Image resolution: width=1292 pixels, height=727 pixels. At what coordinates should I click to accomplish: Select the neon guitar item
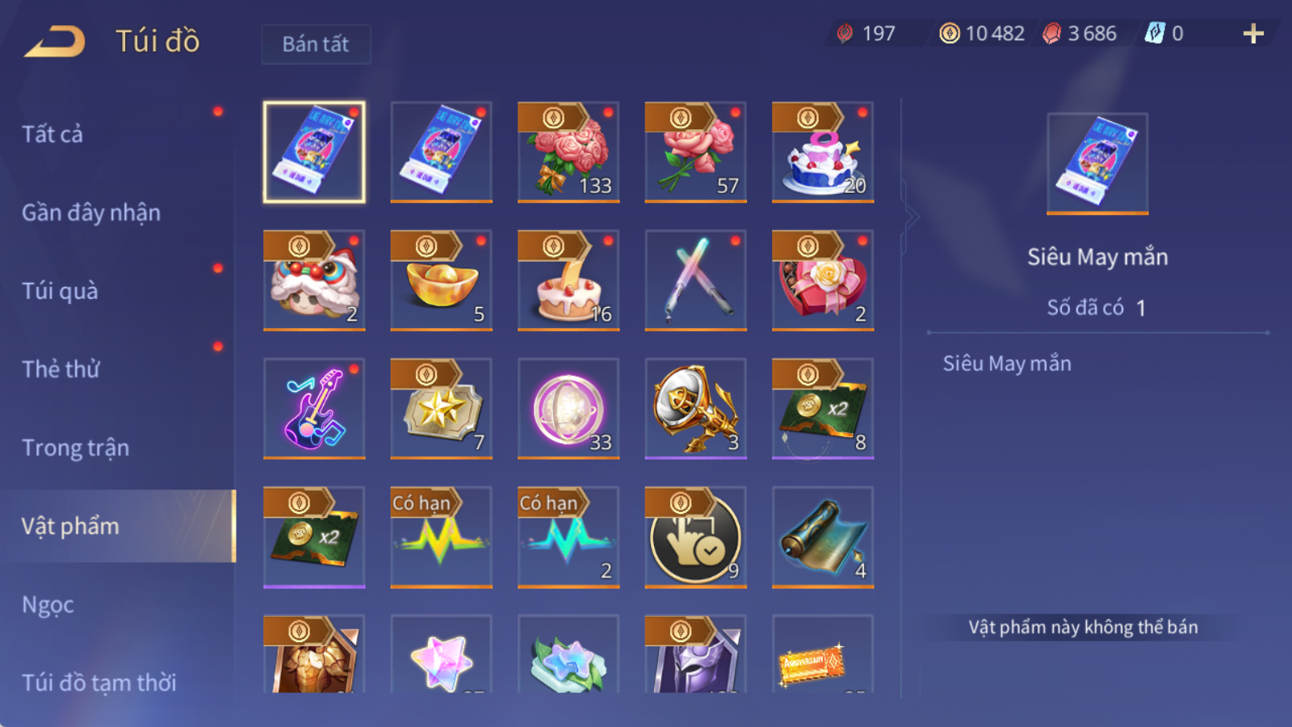pos(314,409)
